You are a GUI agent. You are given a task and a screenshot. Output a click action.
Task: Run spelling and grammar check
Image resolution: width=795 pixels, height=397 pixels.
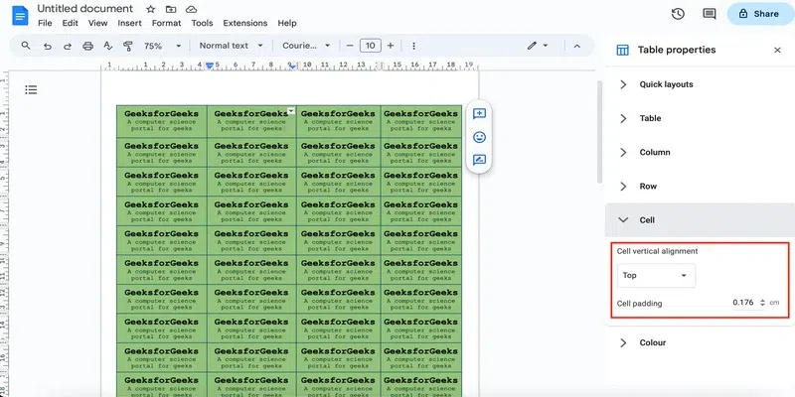coord(108,46)
